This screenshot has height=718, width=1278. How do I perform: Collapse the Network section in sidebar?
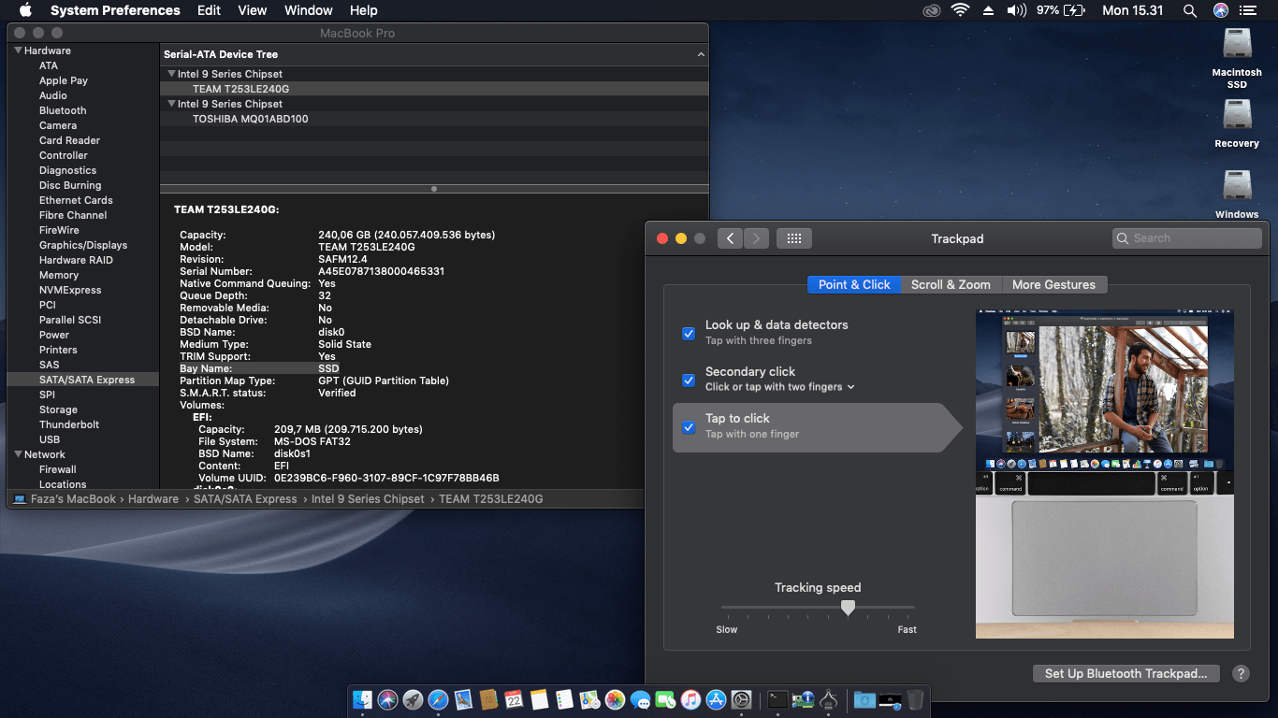point(18,454)
